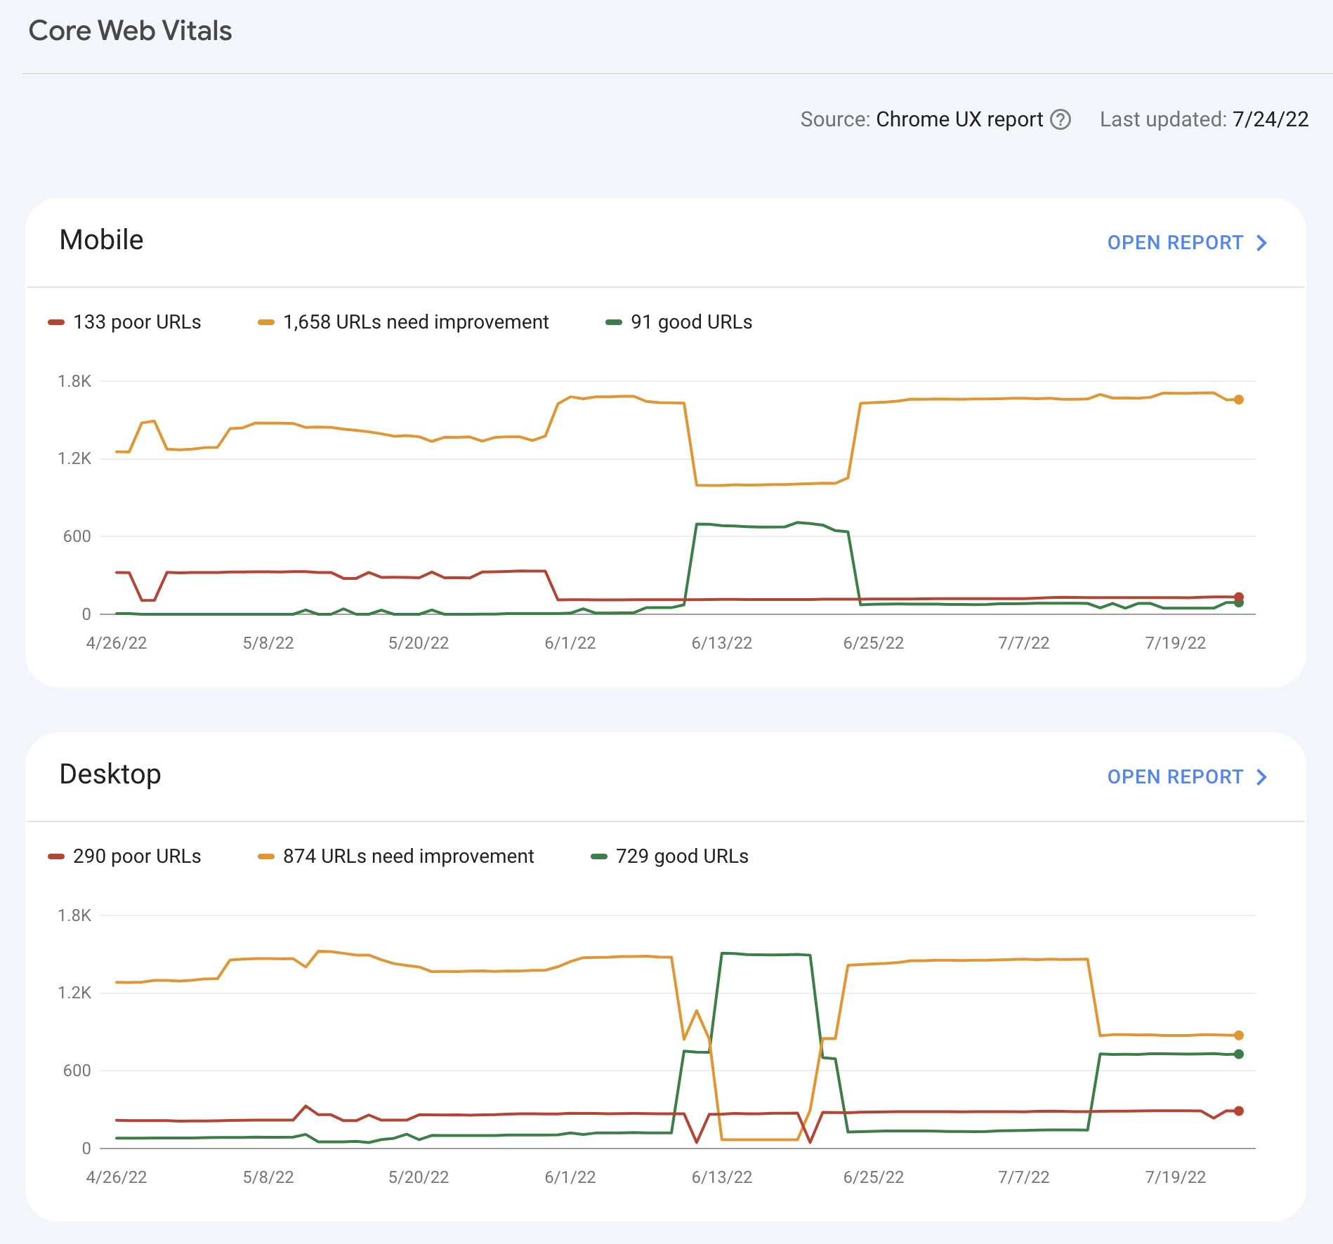Click the Chrome UX report help icon
The height and width of the screenshot is (1244, 1333).
point(1060,119)
